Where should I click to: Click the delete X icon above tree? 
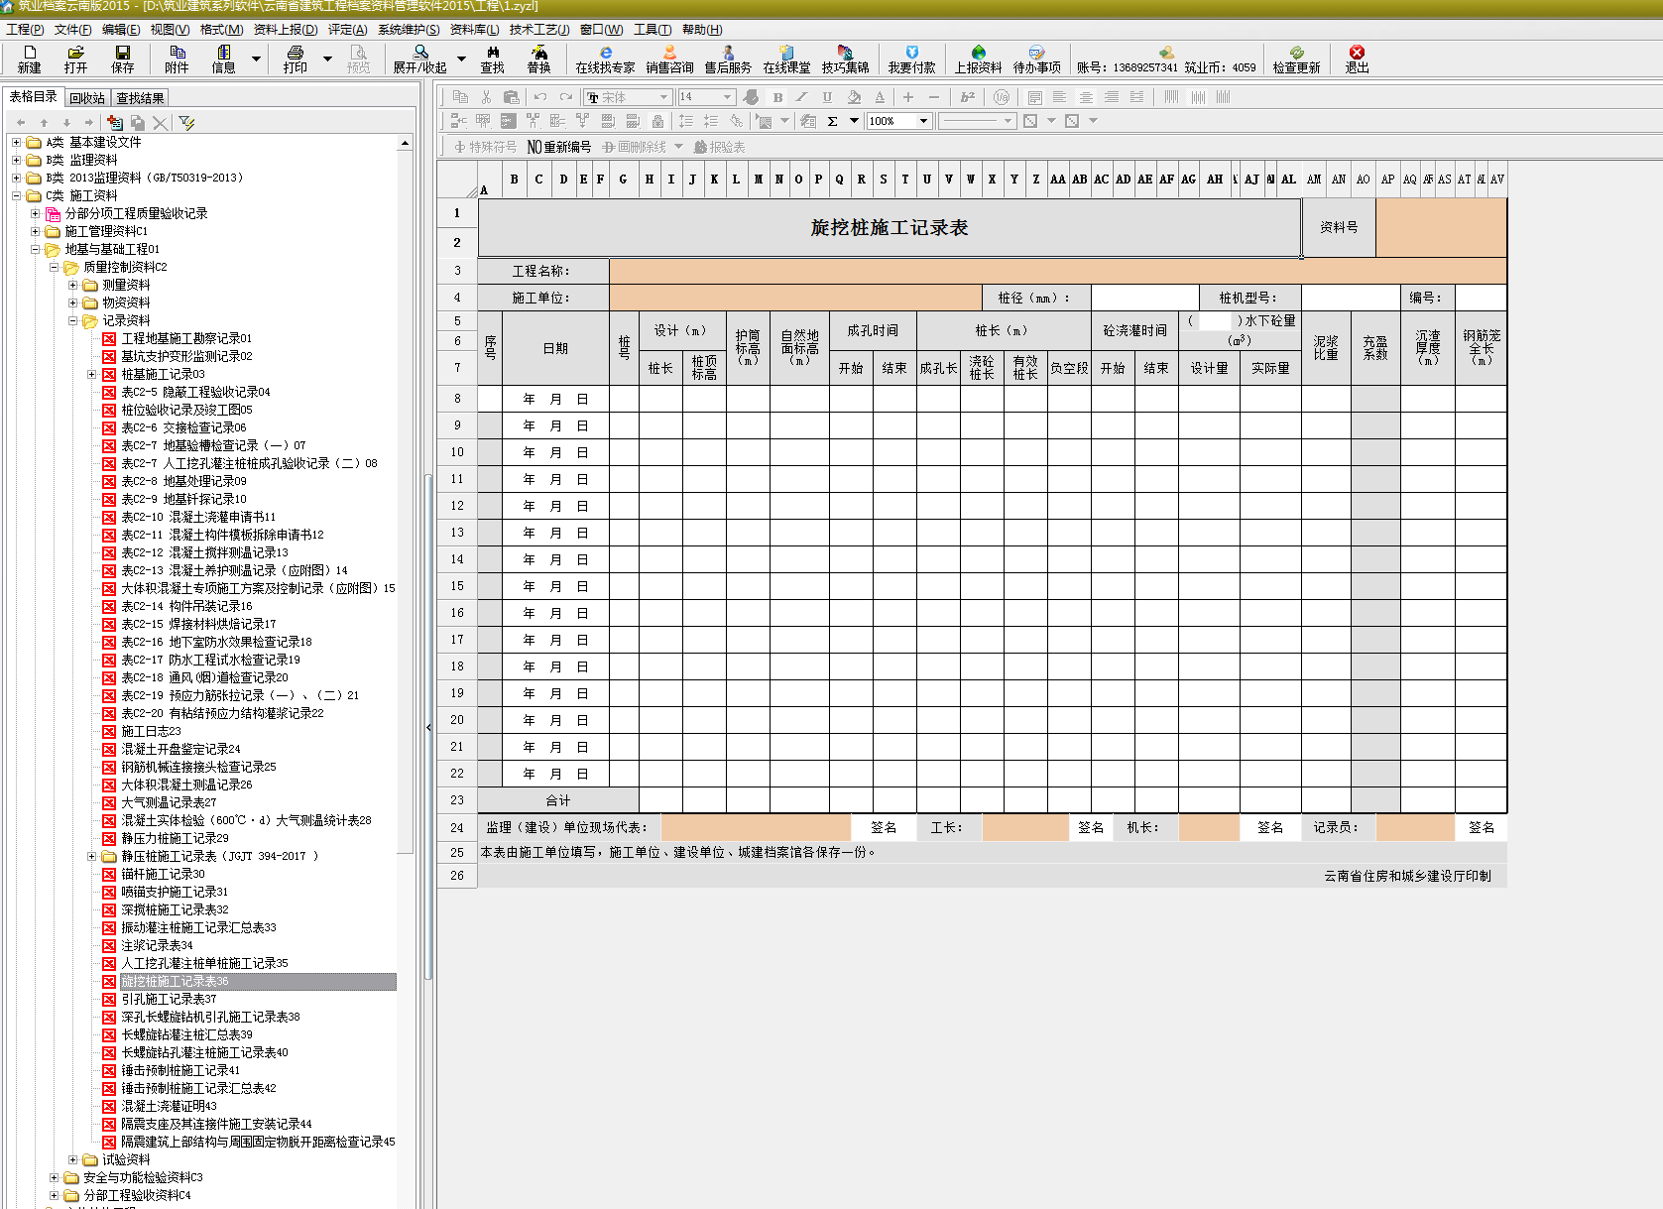coord(160,123)
